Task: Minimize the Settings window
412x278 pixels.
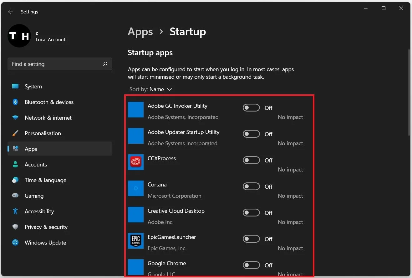Action: 366,8
